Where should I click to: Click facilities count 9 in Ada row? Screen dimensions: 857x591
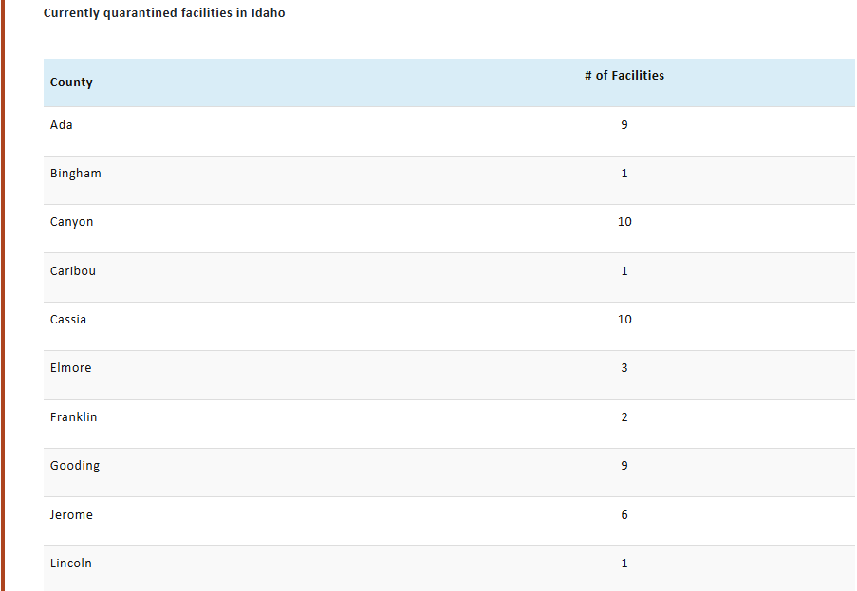[624, 125]
